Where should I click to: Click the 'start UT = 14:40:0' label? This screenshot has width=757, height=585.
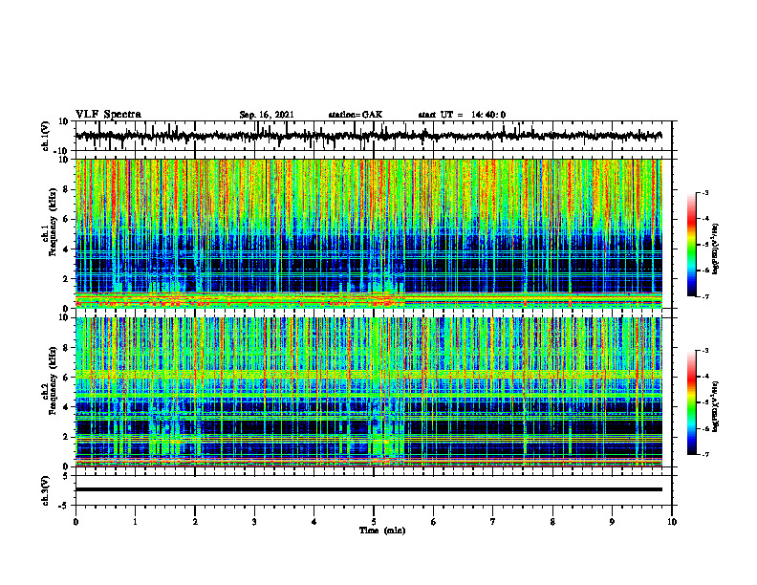pos(462,115)
